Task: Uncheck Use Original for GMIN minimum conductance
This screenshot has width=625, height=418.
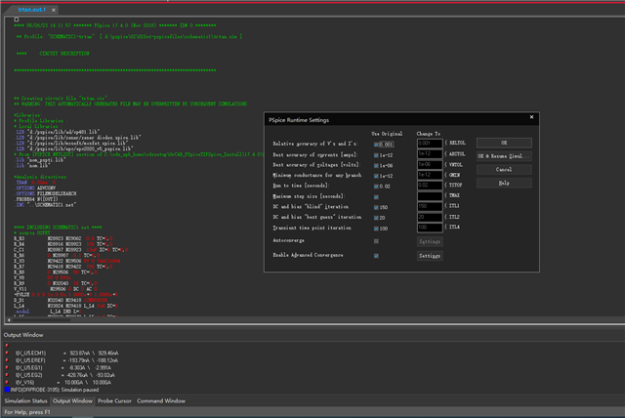Action: (x=376, y=176)
